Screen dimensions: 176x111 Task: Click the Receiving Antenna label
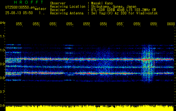(x=67, y=13)
